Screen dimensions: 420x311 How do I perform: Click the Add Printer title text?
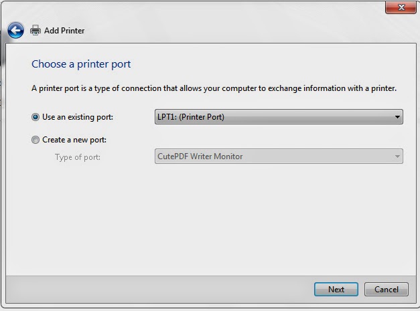(64, 31)
